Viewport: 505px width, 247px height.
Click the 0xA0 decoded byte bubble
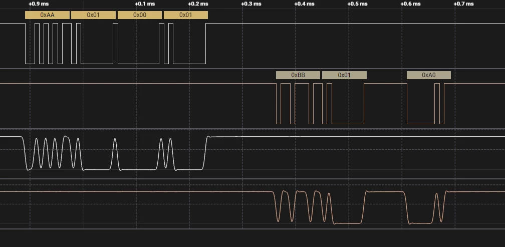click(x=429, y=75)
